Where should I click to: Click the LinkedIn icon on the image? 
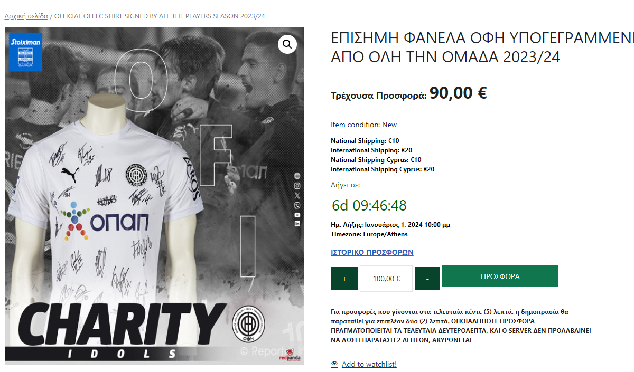297,224
